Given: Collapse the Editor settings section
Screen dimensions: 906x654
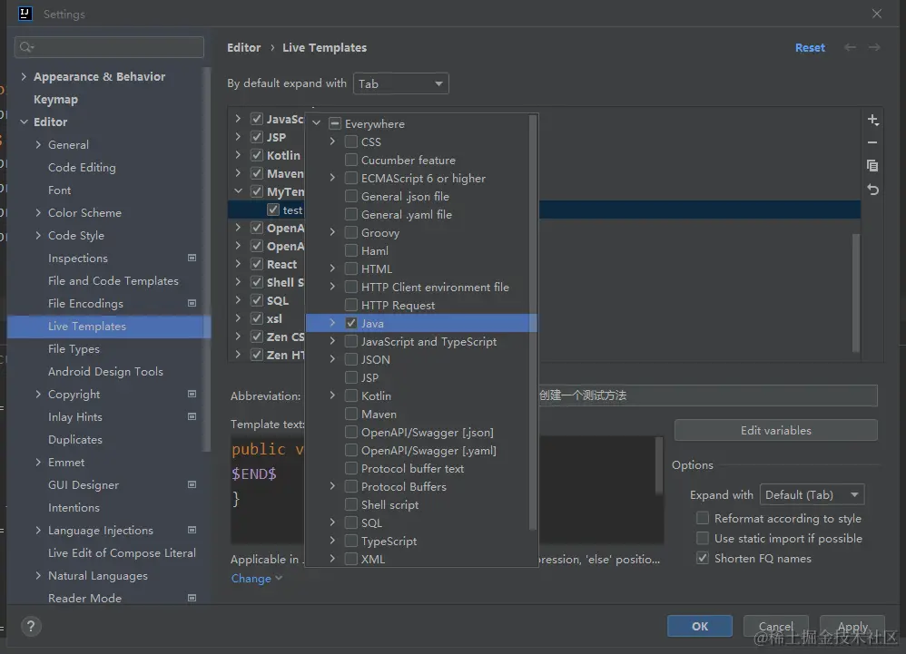Looking at the screenshot, I should [x=24, y=122].
